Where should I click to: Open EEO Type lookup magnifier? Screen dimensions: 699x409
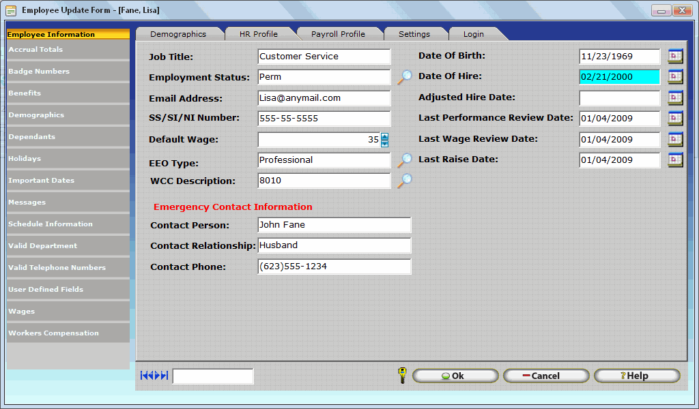point(405,160)
